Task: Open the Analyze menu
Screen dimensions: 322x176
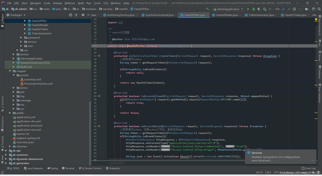Action: (x=57, y=3)
